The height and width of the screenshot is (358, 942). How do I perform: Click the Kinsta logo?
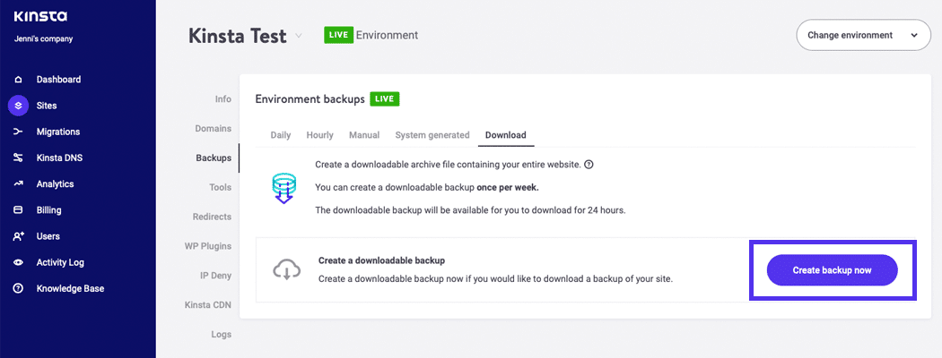point(40,17)
